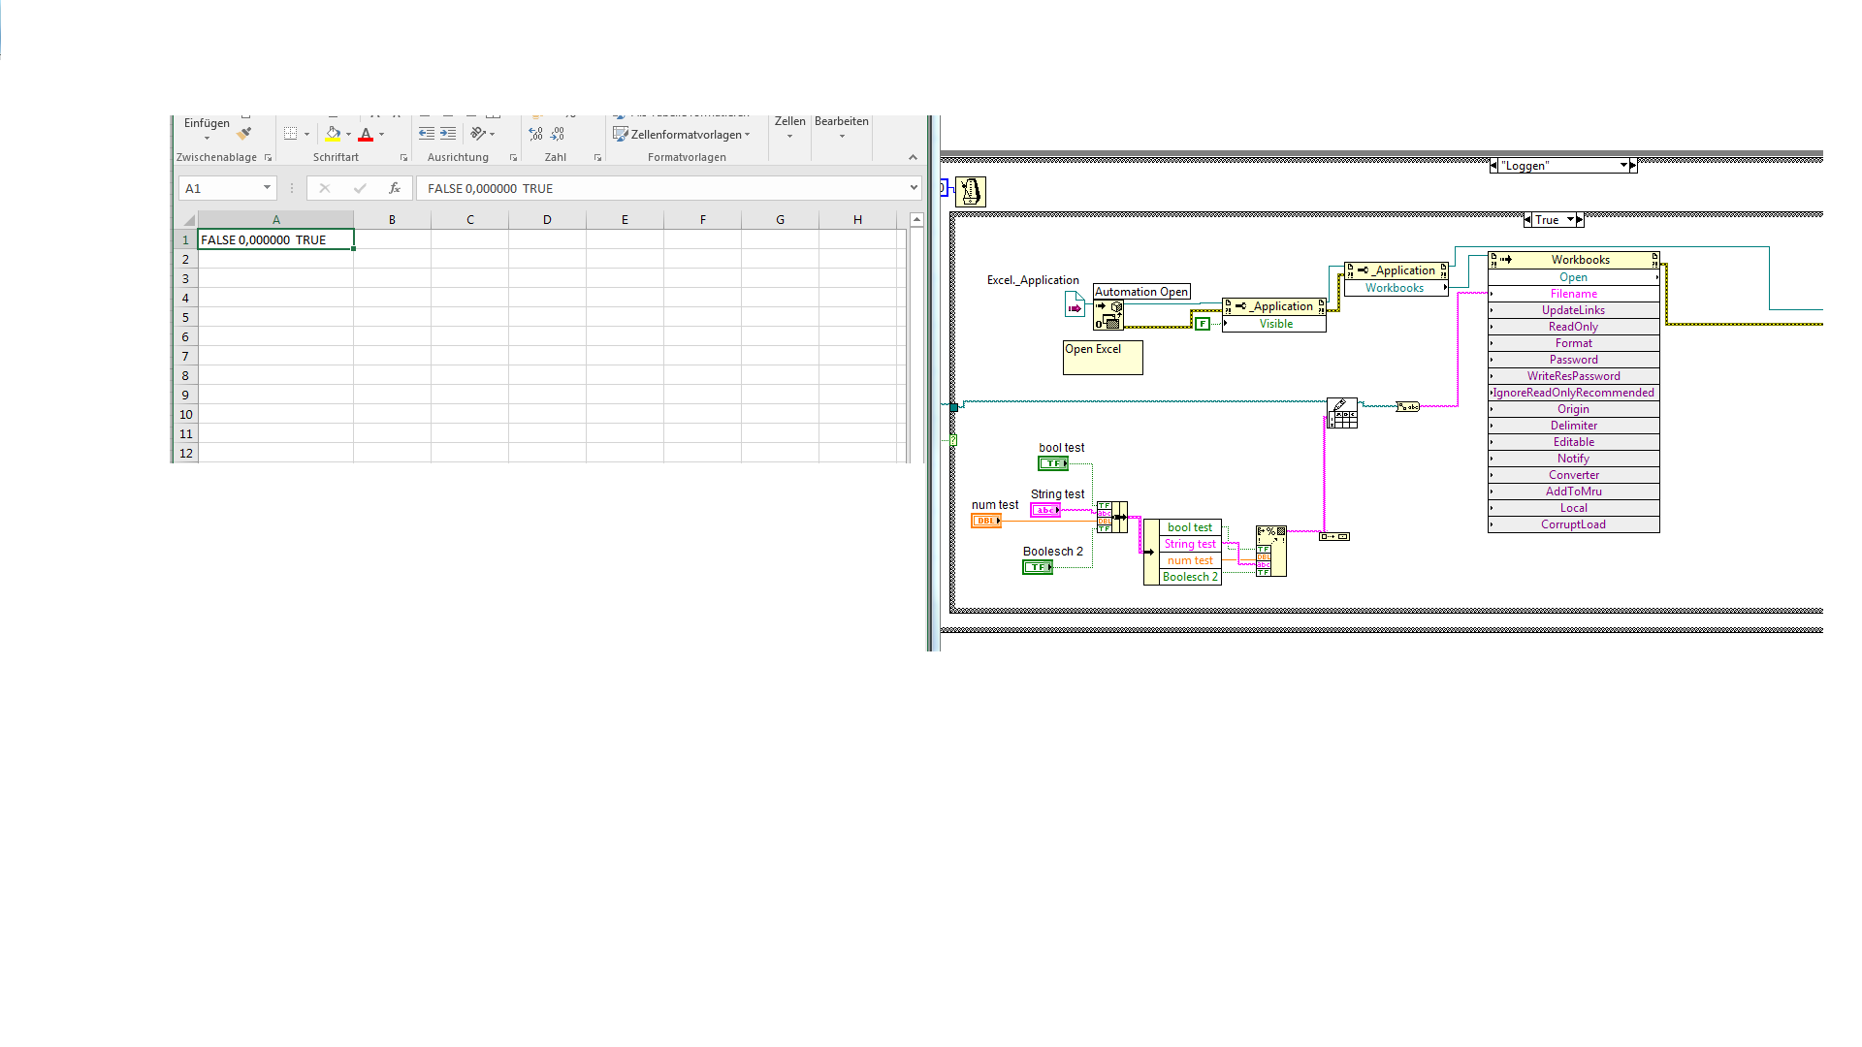Click the Bundle cluster node

pos(1111,517)
